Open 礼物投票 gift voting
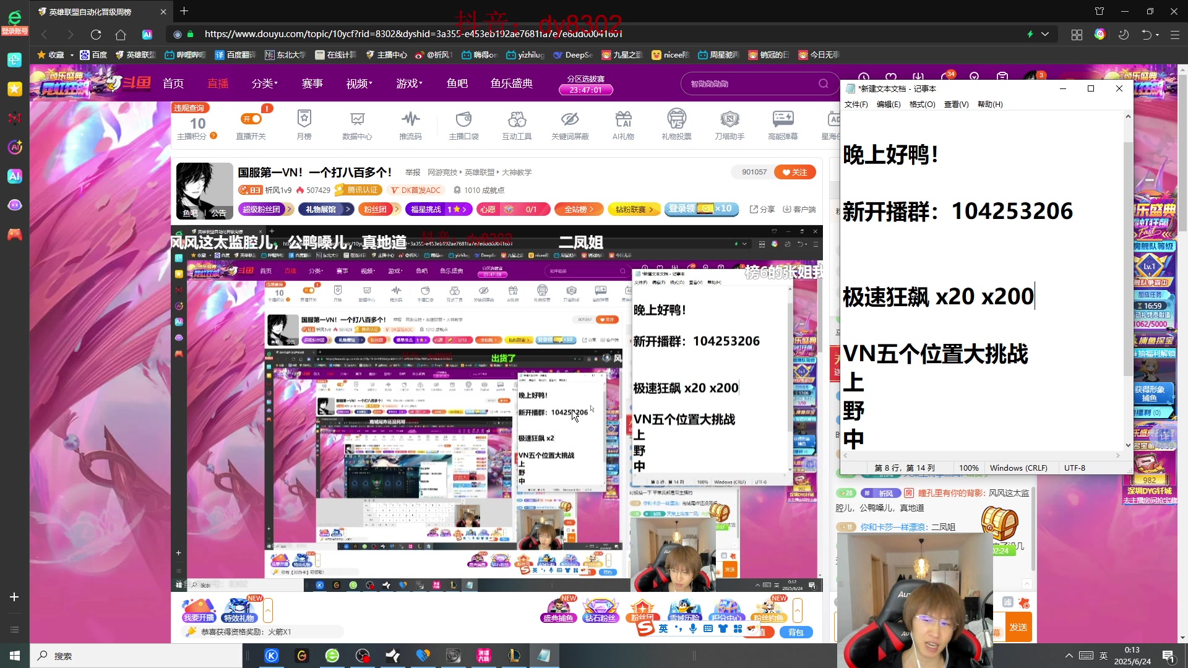1188x668 pixels. [x=676, y=124]
